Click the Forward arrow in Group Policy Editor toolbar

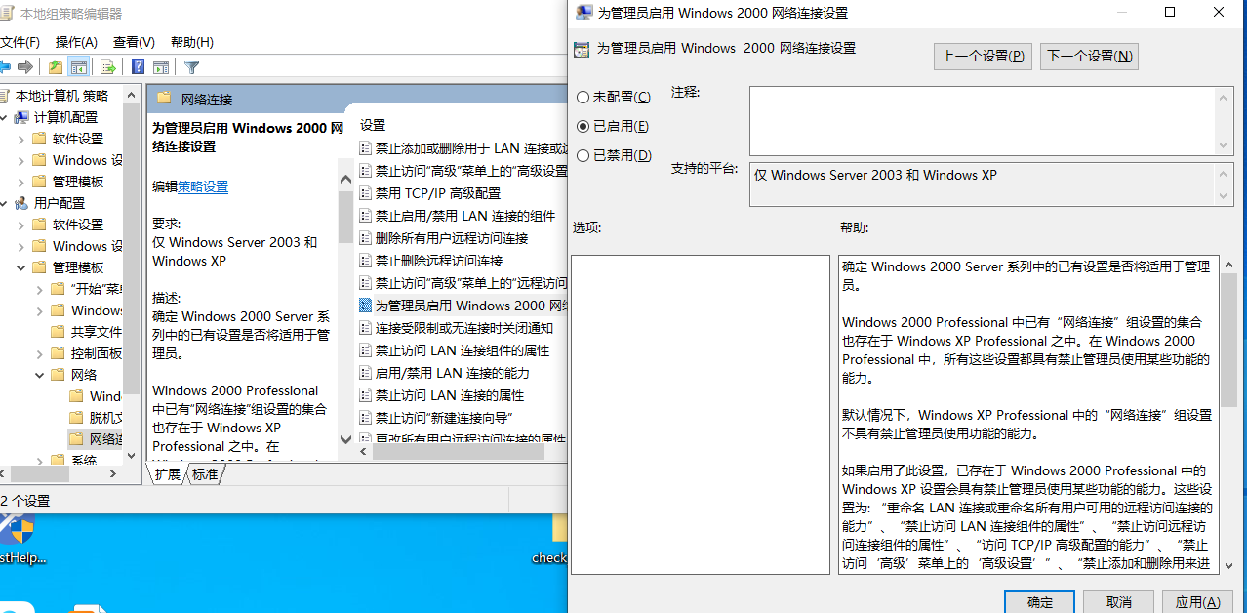coord(25,66)
